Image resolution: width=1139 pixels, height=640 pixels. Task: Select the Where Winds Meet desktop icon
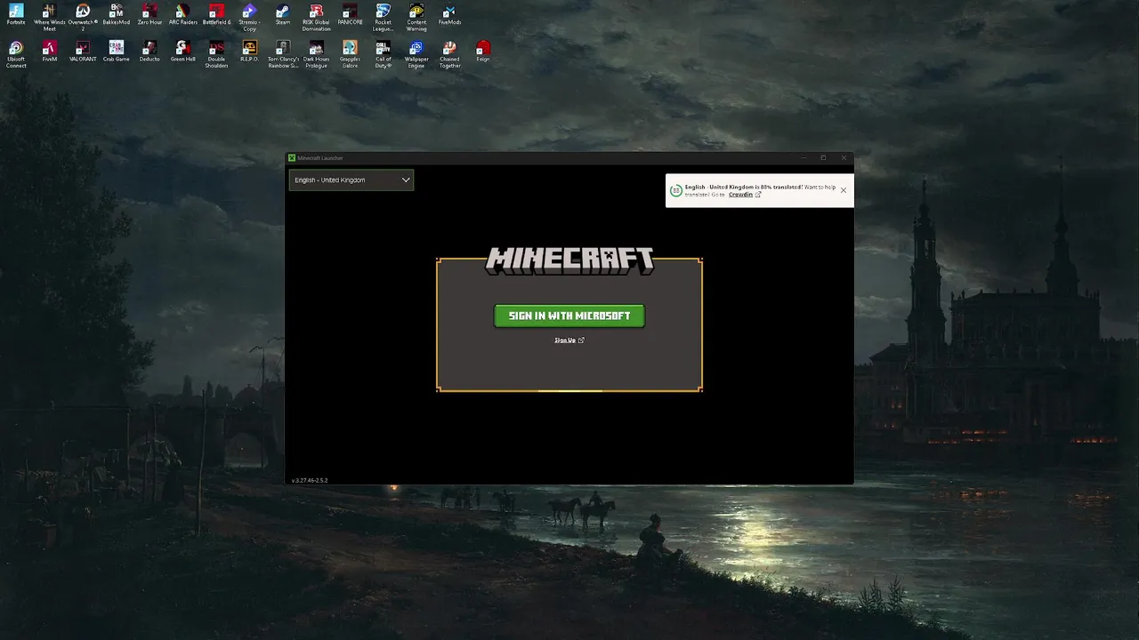click(50, 17)
